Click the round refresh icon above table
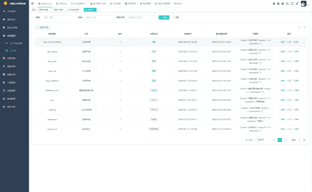Screen dimensions: 312x192 [x=299, y=27]
